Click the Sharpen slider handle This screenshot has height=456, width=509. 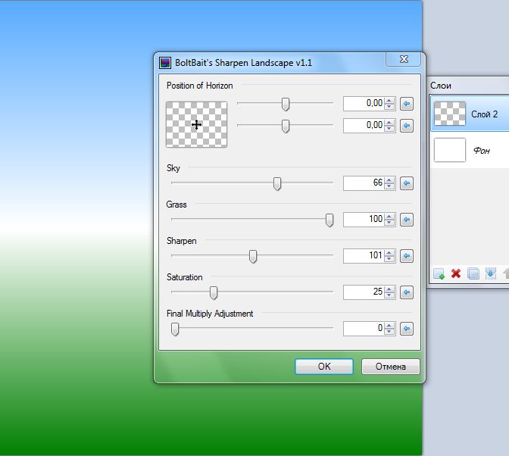tap(253, 256)
